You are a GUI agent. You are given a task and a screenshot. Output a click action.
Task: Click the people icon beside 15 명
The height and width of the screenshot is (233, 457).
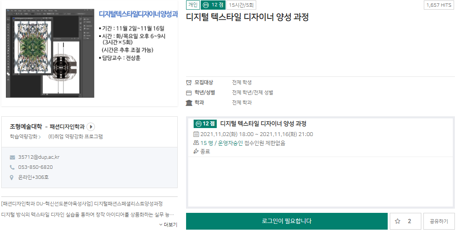[196, 143]
